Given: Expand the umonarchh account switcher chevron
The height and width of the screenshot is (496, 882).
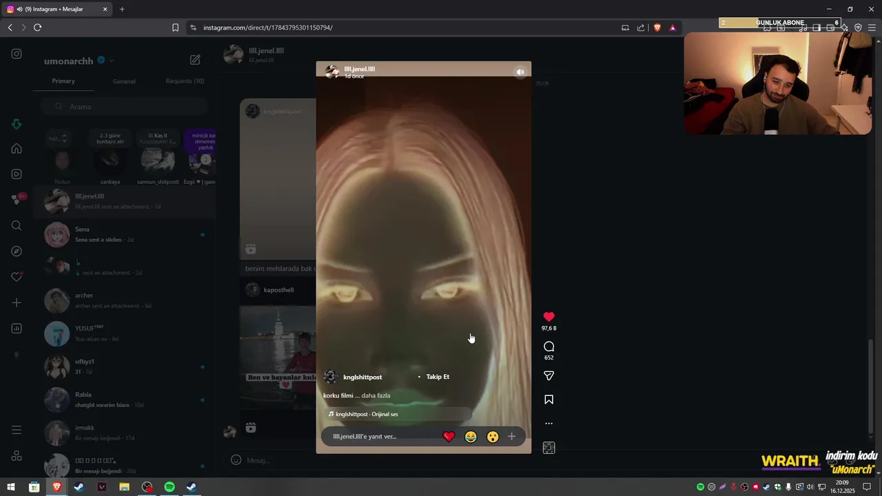Looking at the screenshot, I should [112, 61].
